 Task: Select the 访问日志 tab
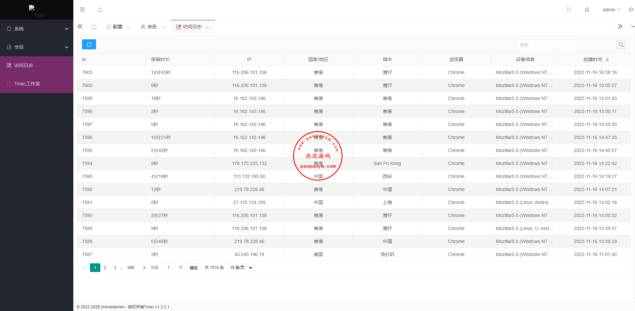coord(189,27)
